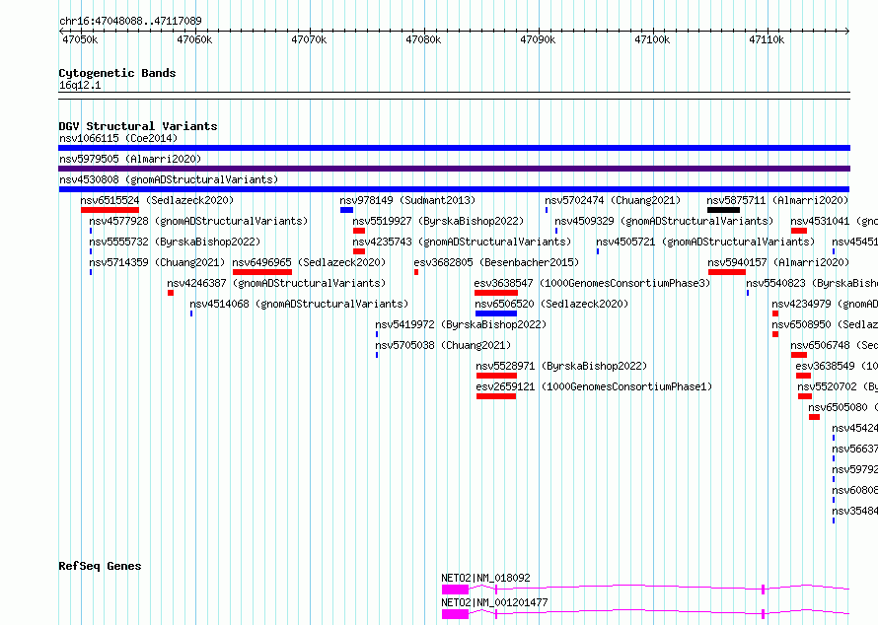Click the red bar under nsv6496965
878x625 pixels.
(x=262, y=272)
